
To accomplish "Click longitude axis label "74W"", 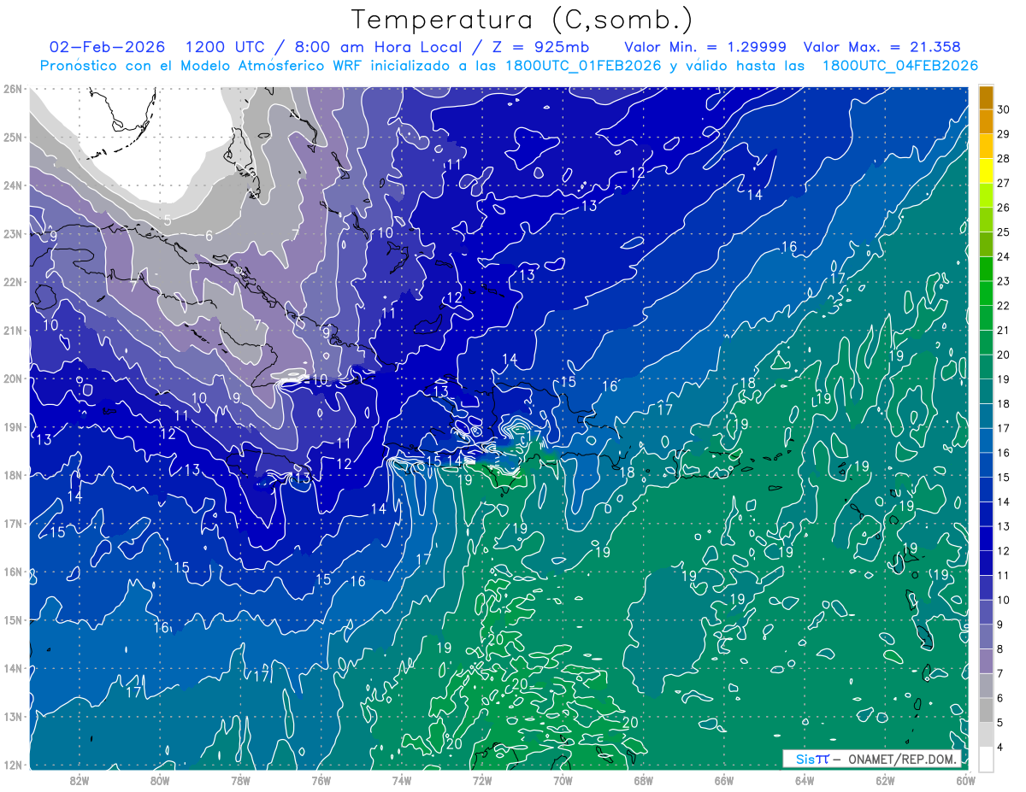I will tap(401, 780).
